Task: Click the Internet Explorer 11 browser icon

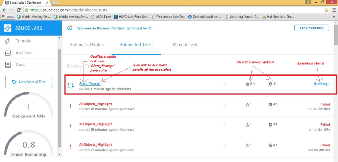Action: [270, 84]
